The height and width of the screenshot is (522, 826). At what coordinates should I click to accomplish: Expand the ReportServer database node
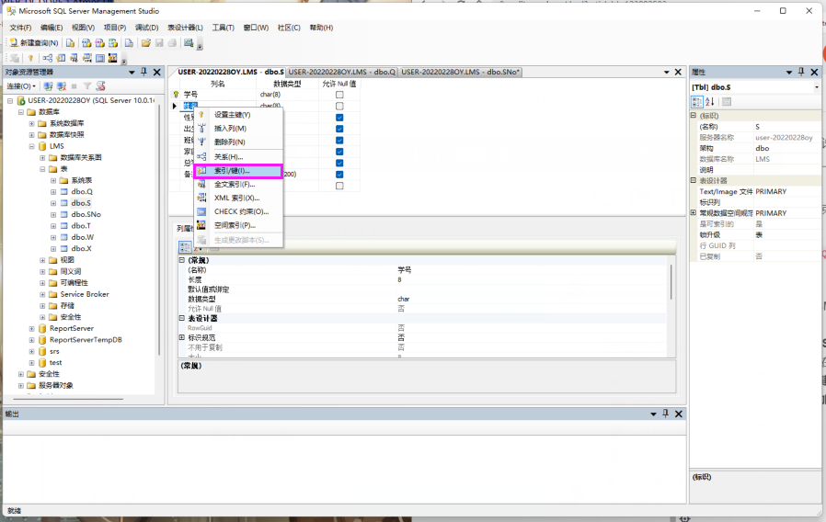(x=31, y=328)
